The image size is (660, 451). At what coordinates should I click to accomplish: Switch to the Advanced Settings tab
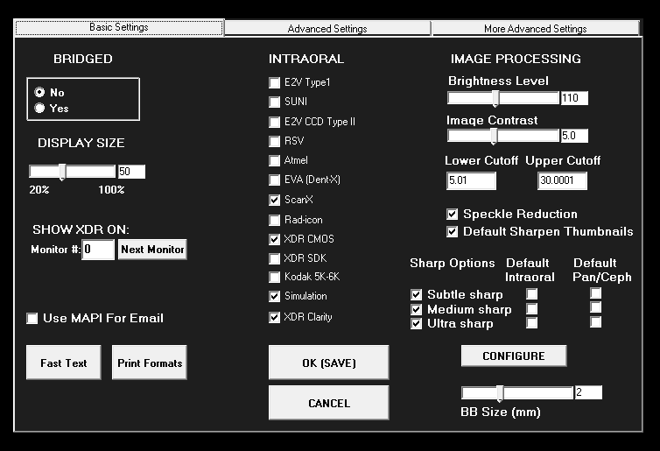coord(327,28)
